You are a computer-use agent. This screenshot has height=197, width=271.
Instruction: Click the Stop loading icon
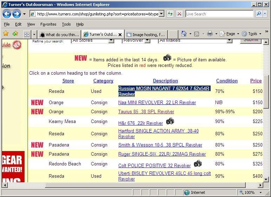tap(179, 14)
